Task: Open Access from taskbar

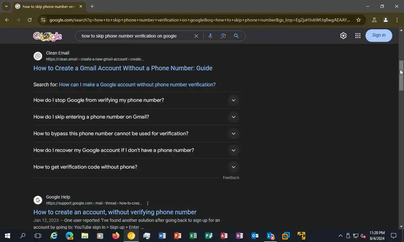Action: 224,236
